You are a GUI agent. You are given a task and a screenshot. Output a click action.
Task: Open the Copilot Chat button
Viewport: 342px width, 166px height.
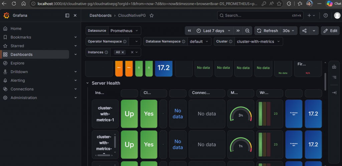(333, 3)
